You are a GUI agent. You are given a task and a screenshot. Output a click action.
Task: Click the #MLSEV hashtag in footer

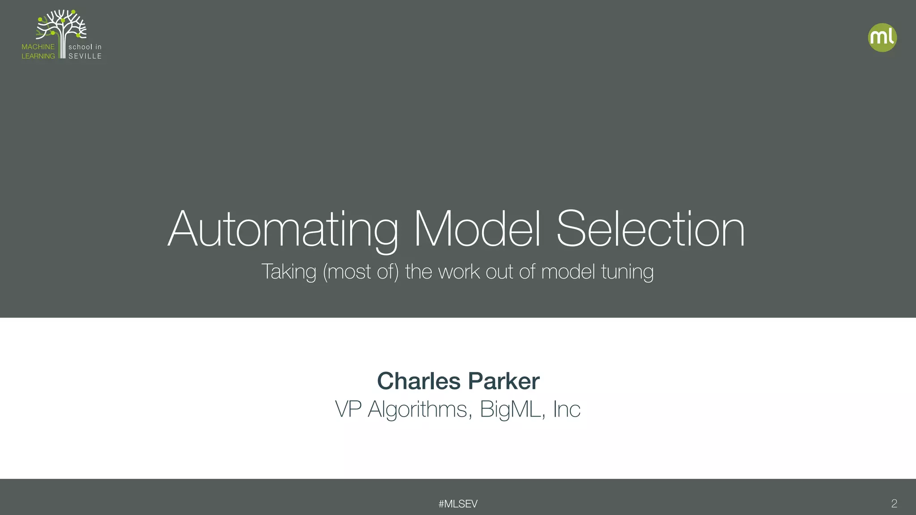(x=458, y=504)
